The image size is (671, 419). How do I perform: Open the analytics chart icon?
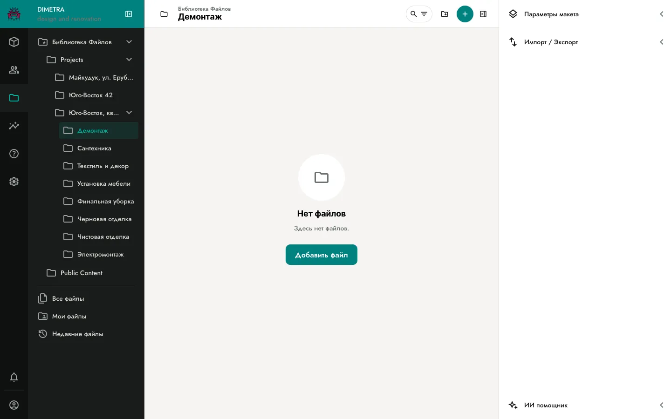tap(14, 126)
